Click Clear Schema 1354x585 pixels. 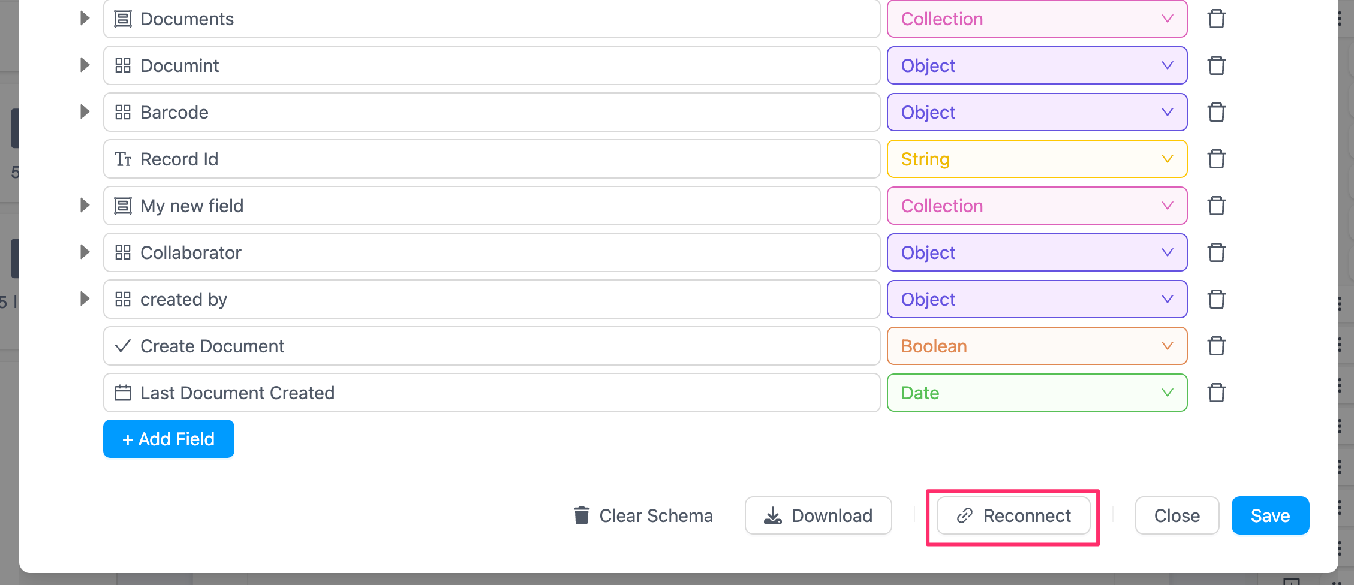click(x=643, y=515)
